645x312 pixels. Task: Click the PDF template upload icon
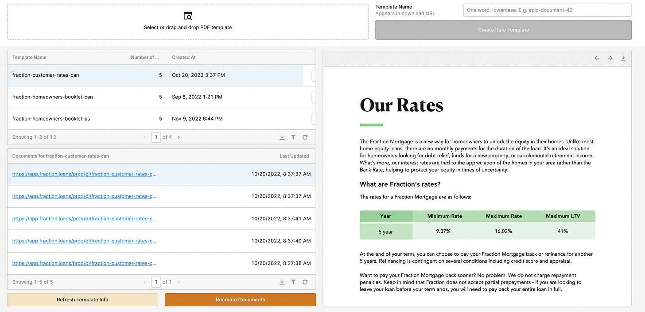[x=188, y=16]
